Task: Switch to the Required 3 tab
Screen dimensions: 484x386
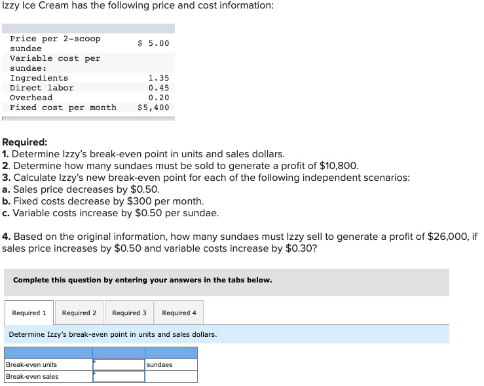Action: (x=129, y=313)
